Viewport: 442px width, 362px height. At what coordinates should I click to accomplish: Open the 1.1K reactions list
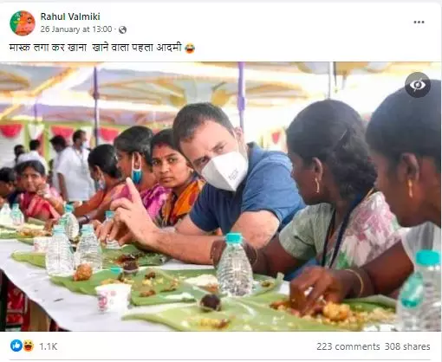[x=49, y=346]
